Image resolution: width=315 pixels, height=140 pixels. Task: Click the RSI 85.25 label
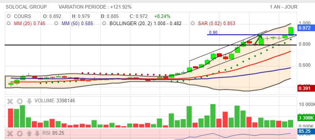[53, 133]
